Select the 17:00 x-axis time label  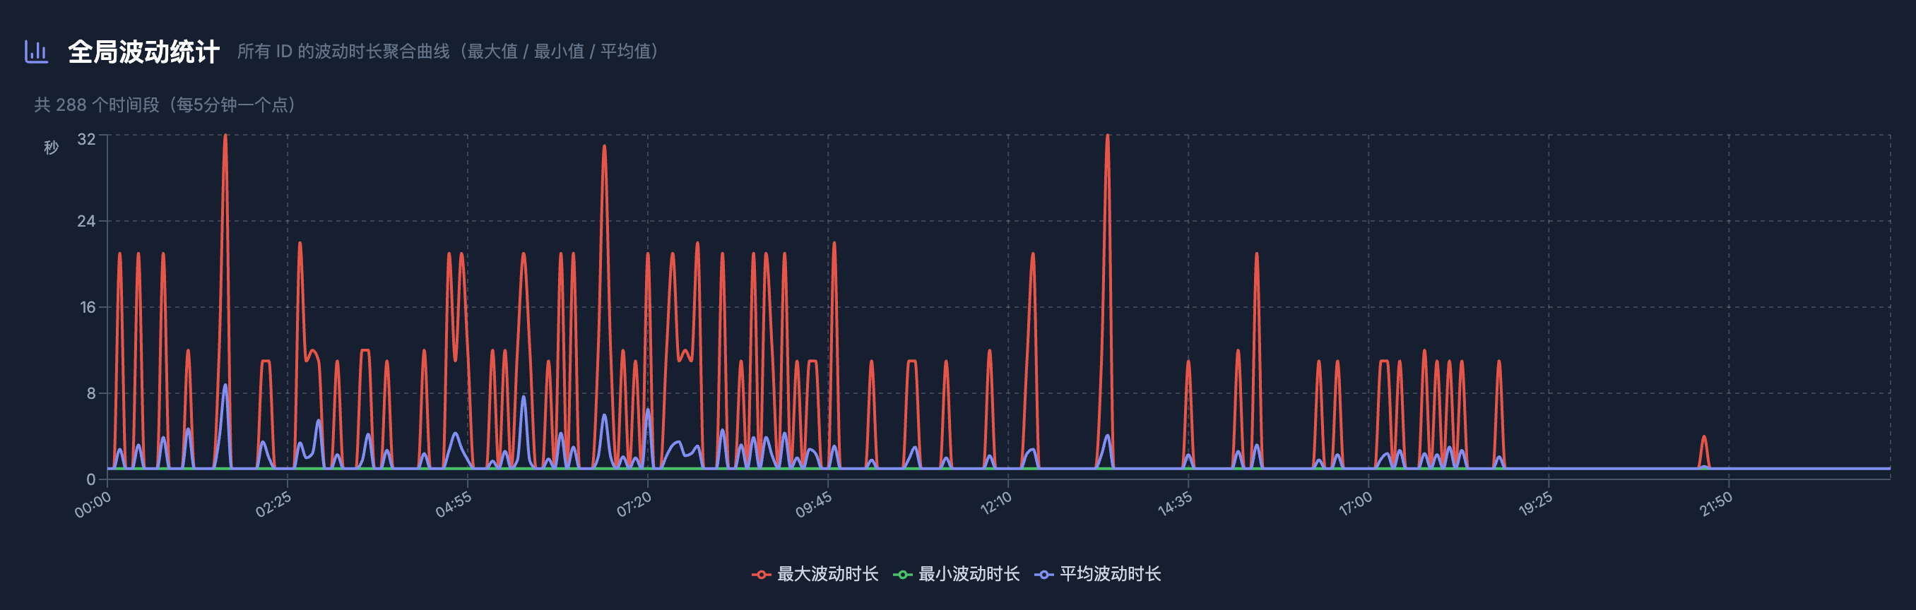[1355, 505]
